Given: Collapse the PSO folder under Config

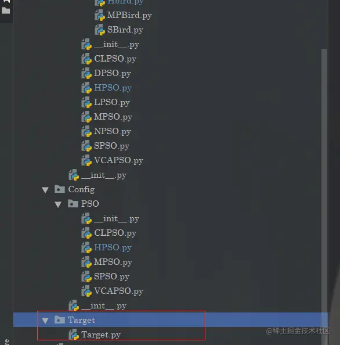Looking at the screenshot, I should pyautogui.click(x=58, y=204).
